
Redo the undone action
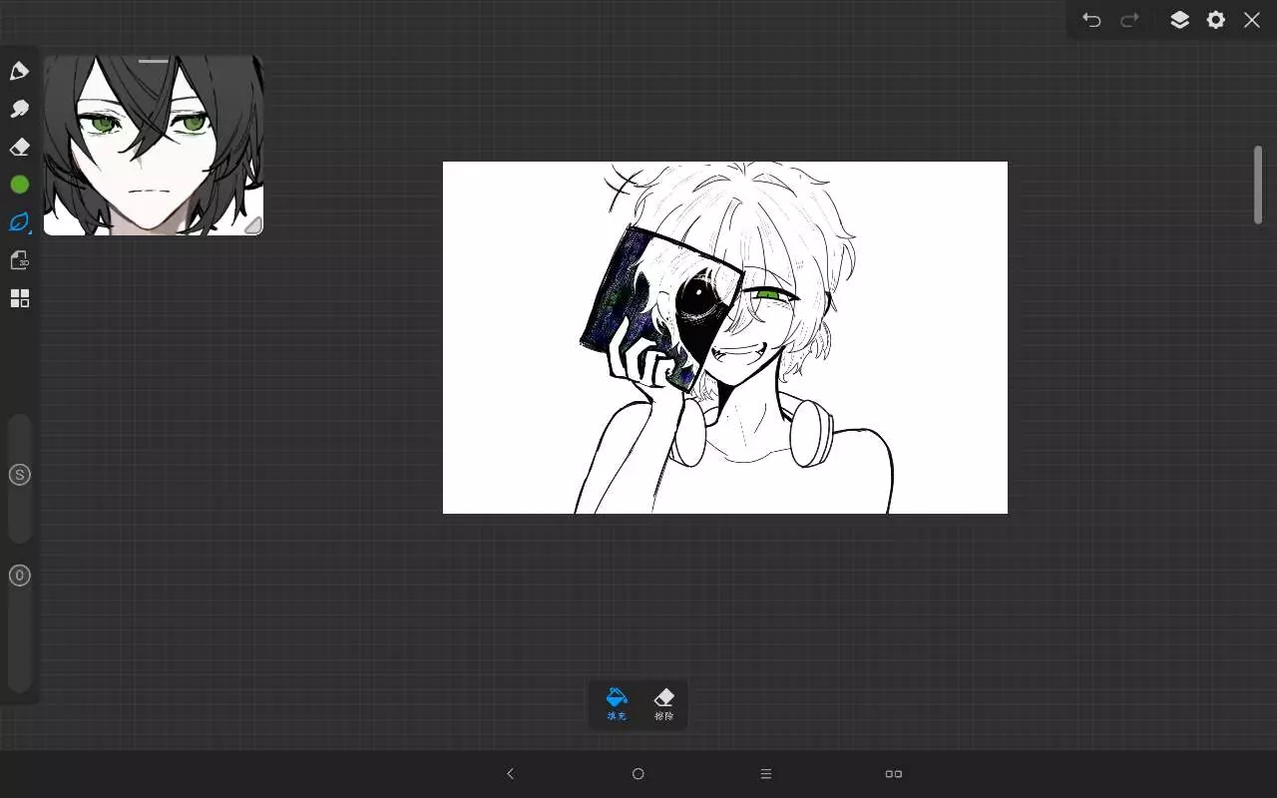1129,20
